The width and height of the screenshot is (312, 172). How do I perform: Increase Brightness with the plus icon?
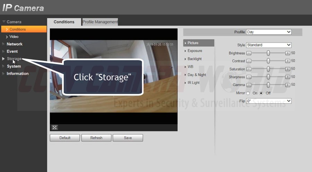pyautogui.click(x=287, y=53)
